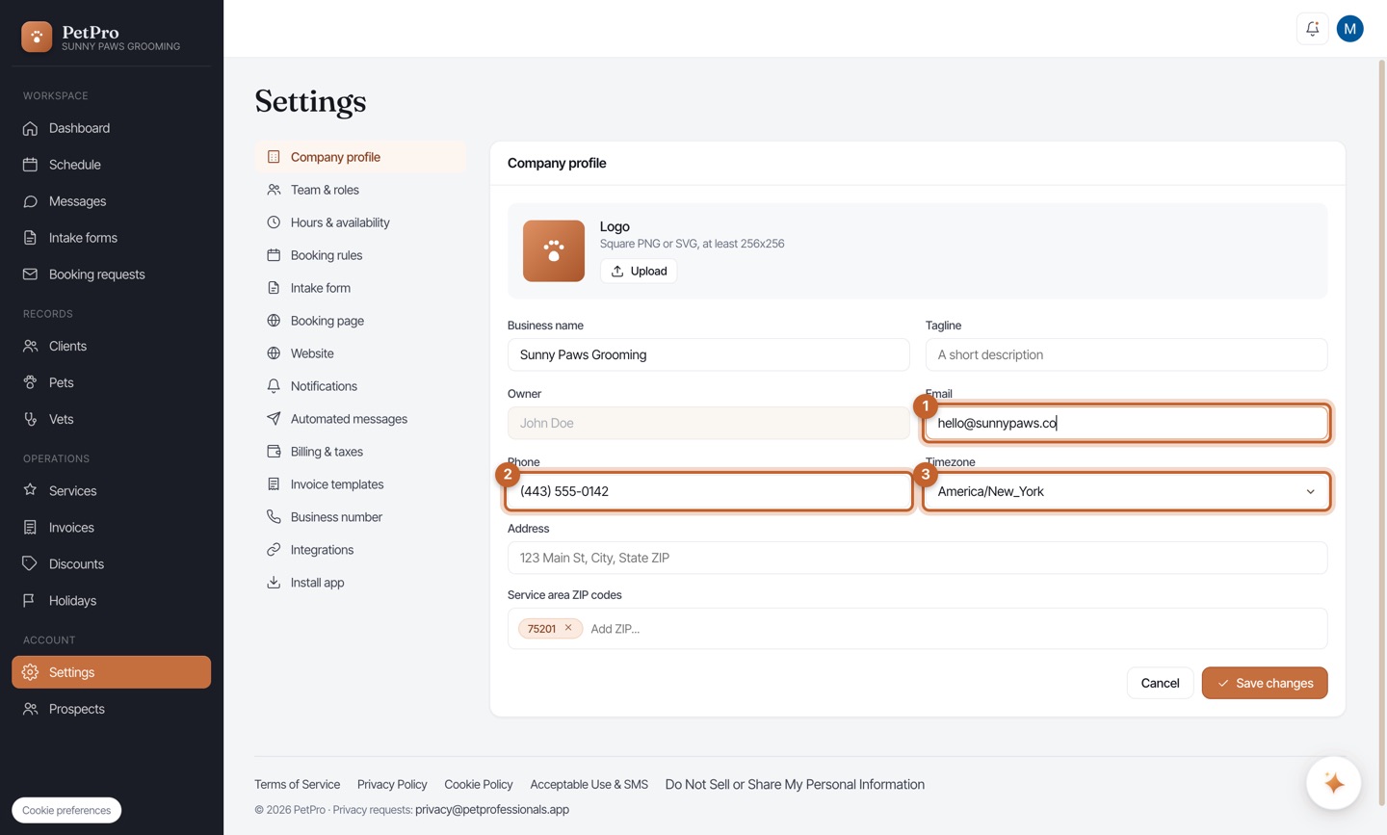Click the Intake forms document icon

coord(31,238)
